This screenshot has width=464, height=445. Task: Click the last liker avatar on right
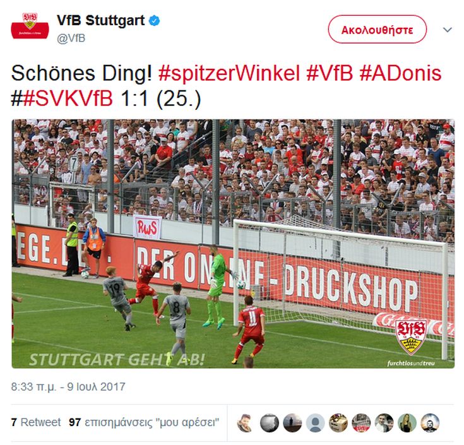coord(430,422)
